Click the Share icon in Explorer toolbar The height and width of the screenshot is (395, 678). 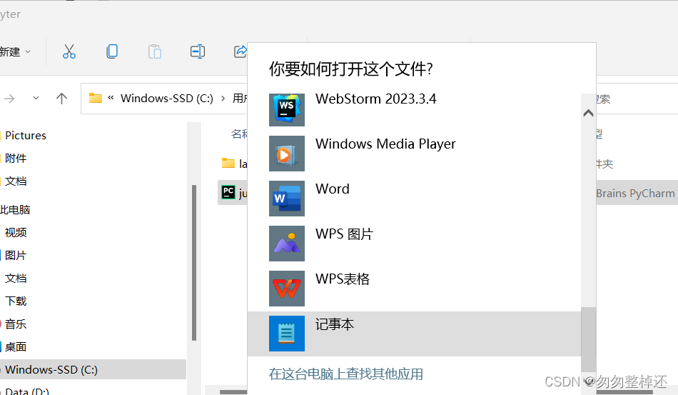241,51
